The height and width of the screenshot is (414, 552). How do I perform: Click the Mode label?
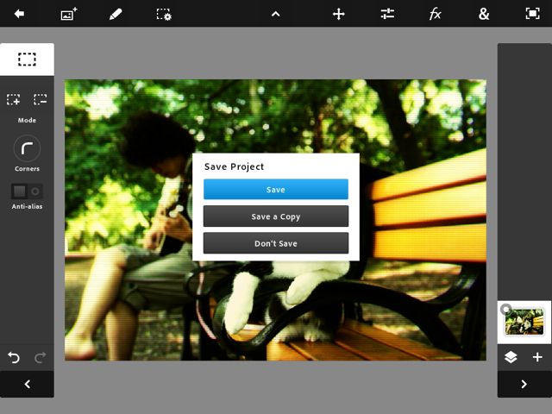point(27,120)
